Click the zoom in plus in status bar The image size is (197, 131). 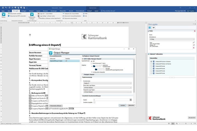coord(191,123)
